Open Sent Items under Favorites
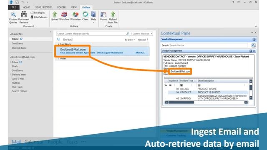Image resolution: width=267 pixels, height=150 pixels. pyautogui.click(x=18, y=43)
